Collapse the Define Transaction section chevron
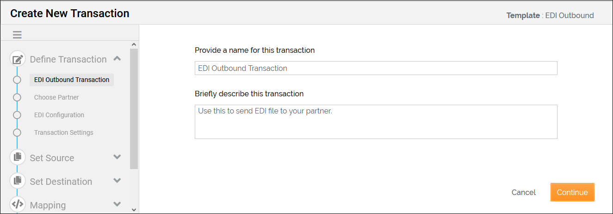This screenshot has height=214, width=613. pyautogui.click(x=117, y=58)
